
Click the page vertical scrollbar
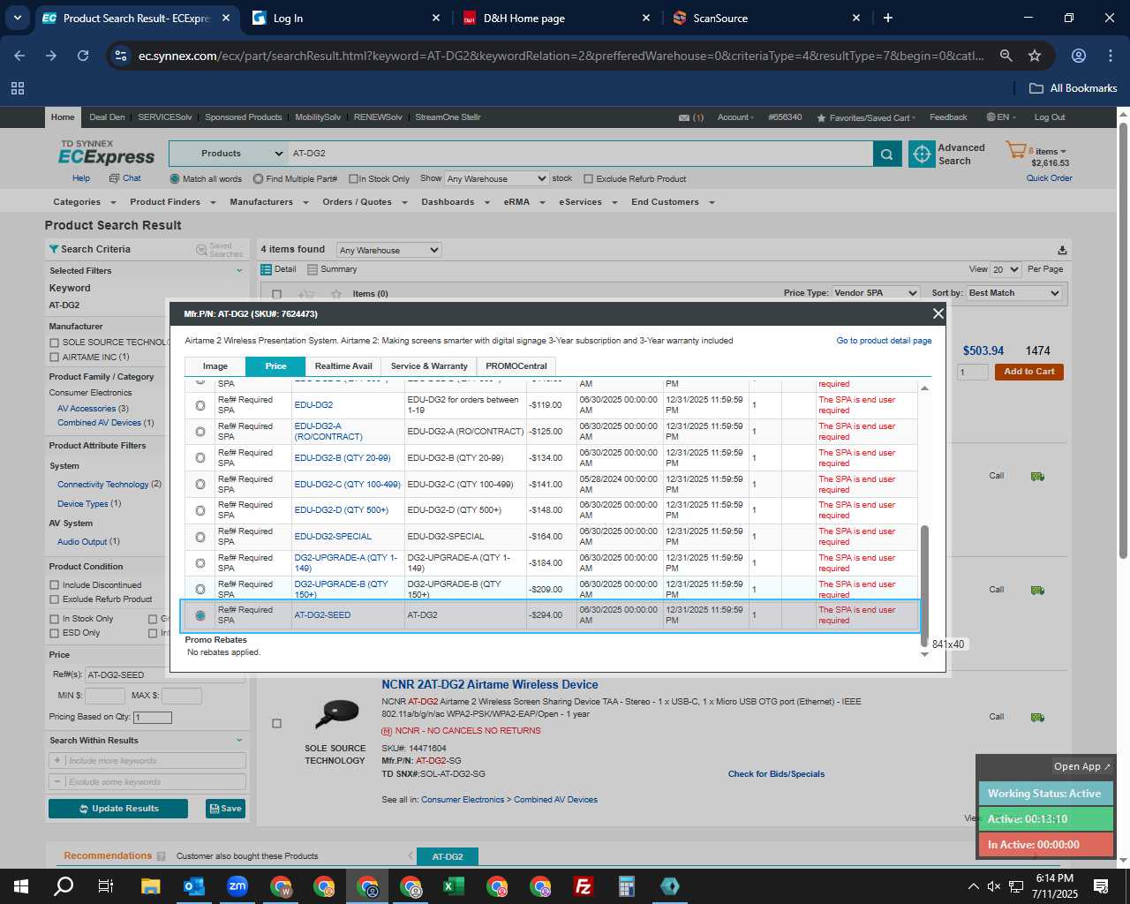point(1123,340)
